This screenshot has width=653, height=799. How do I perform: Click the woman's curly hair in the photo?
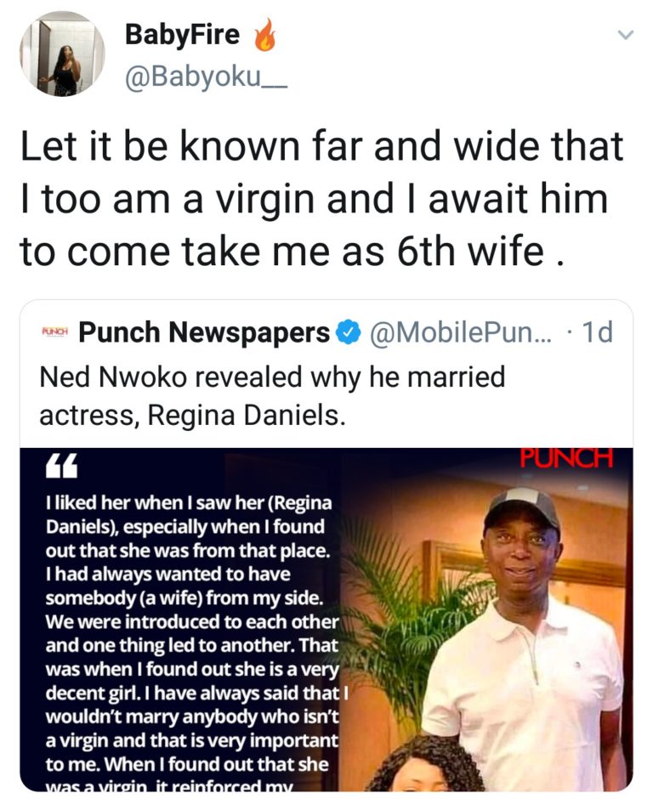pyautogui.click(x=427, y=765)
